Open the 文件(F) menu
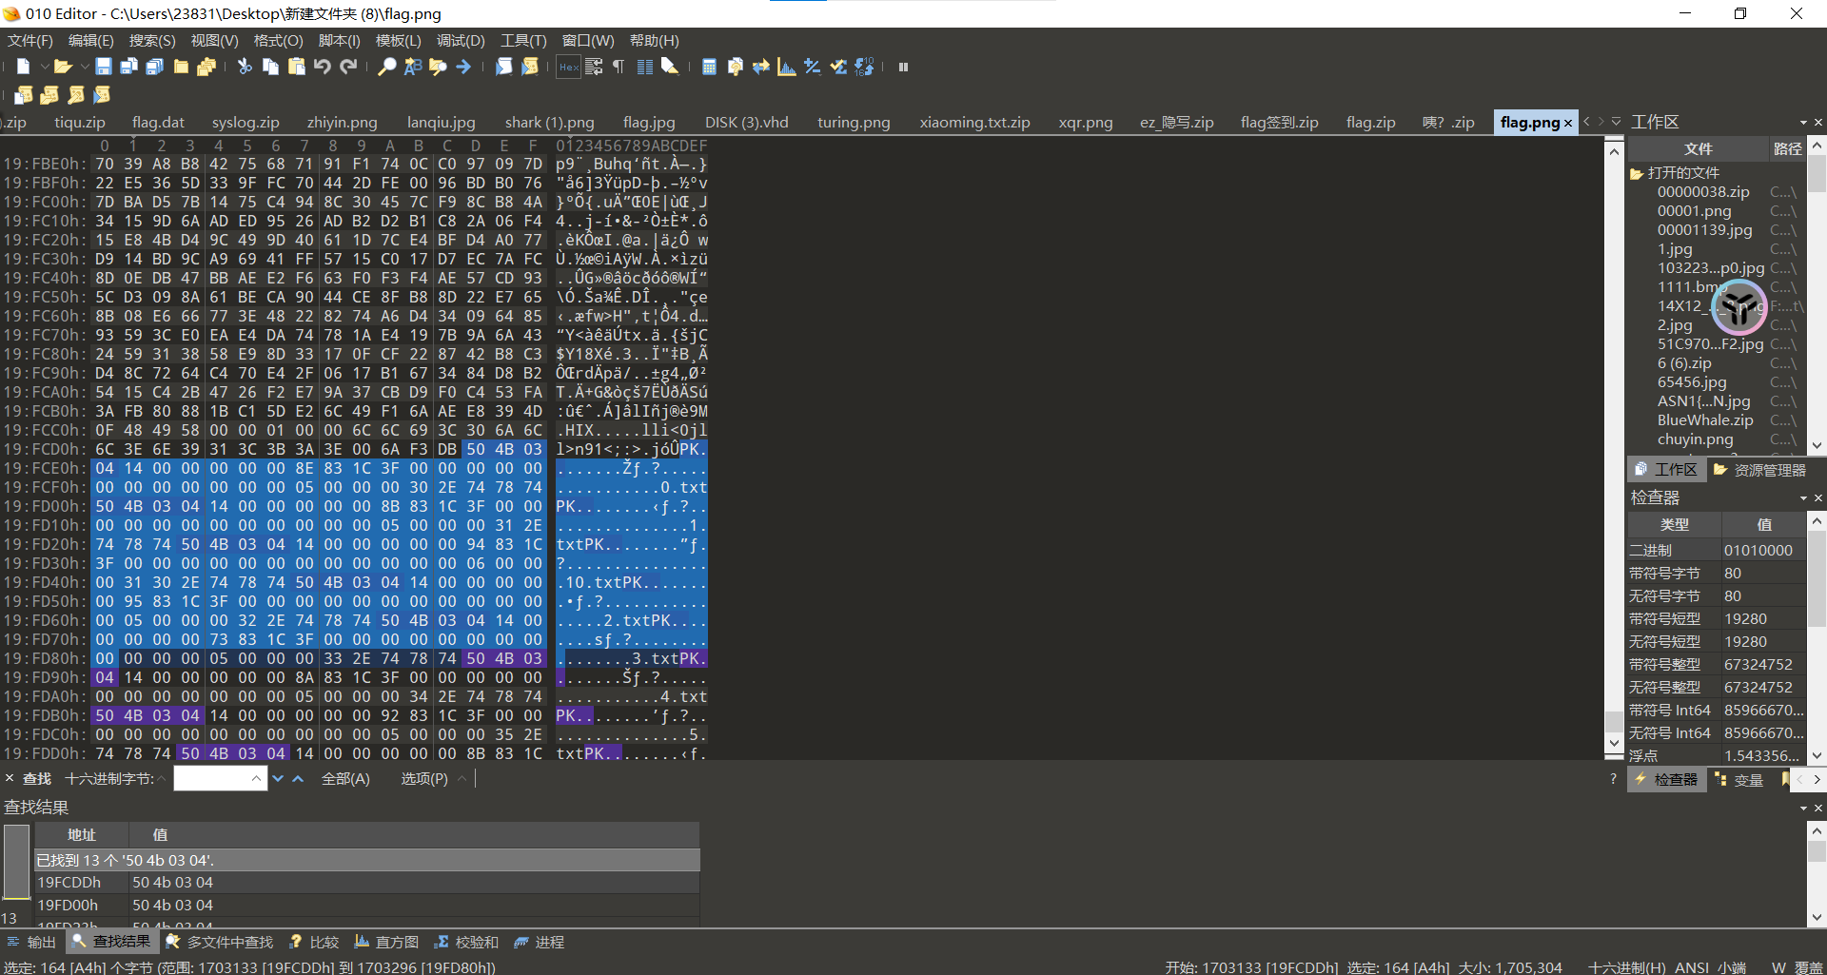The width and height of the screenshot is (1827, 975). (30, 41)
